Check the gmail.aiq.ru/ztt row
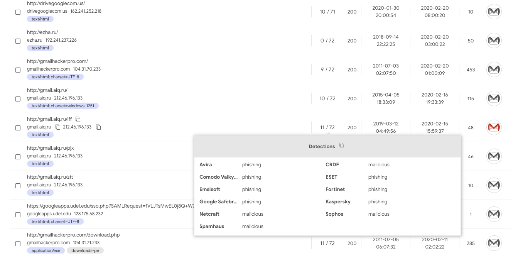The height and width of the screenshot is (257, 518). [18, 186]
